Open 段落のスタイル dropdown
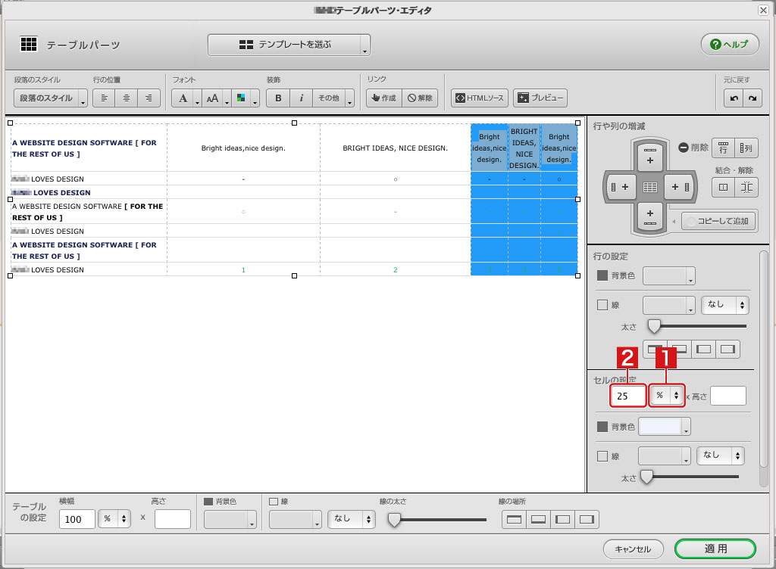The width and height of the screenshot is (776, 569). pyautogui.click(x=51, y=98)
